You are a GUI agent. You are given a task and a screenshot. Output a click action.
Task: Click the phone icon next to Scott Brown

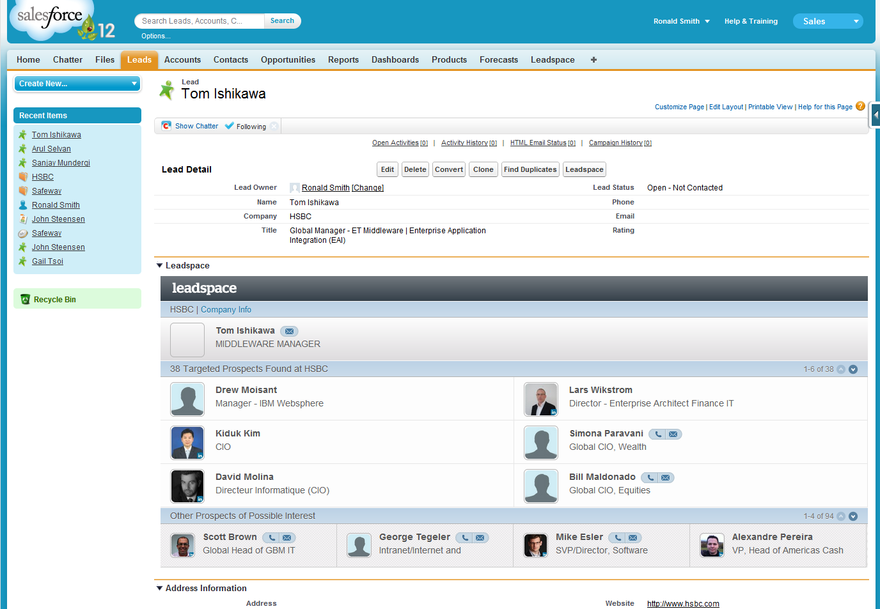pyautogui.click(x=272, y=538)
